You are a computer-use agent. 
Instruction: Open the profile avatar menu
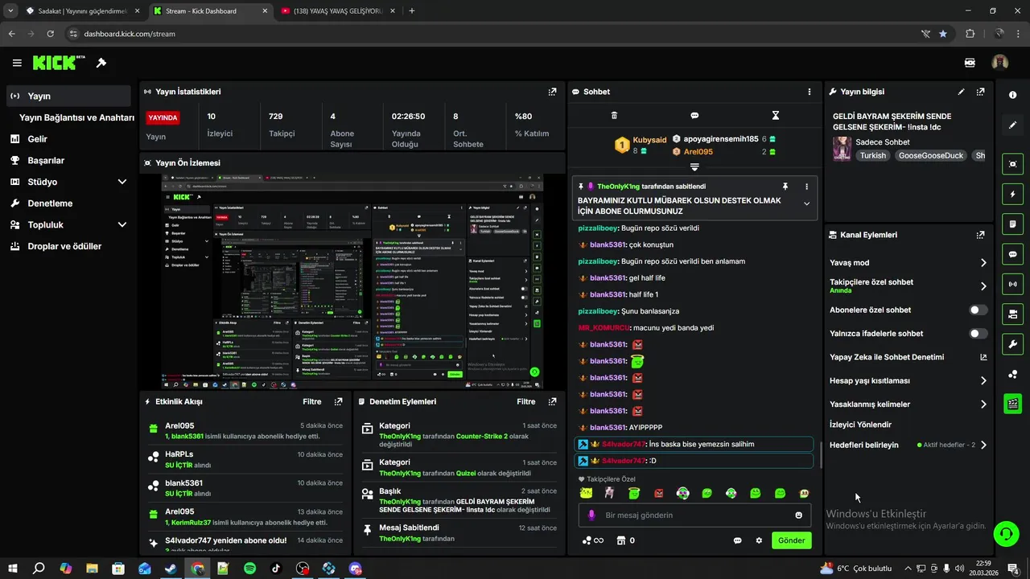999,63
